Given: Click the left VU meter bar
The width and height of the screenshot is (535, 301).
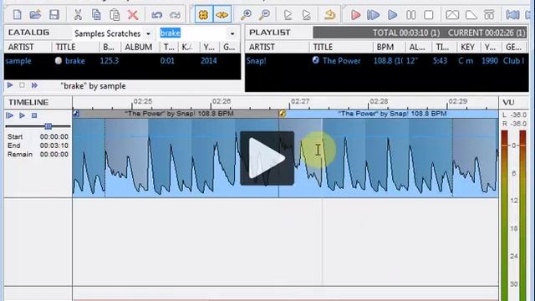Looking at the screenshot, I should (x=504, y=216).
